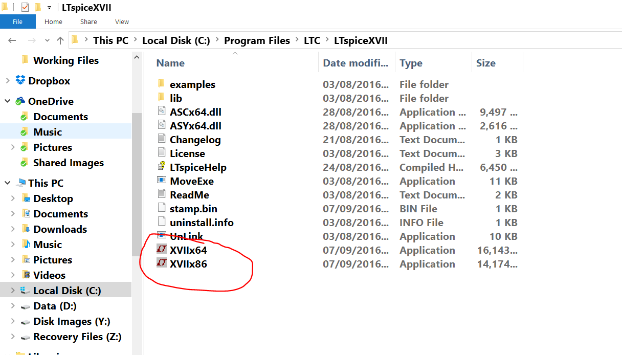Switch to the Home ribbon tab
This screenshot has width=622, height=355.
pos(53,21)
